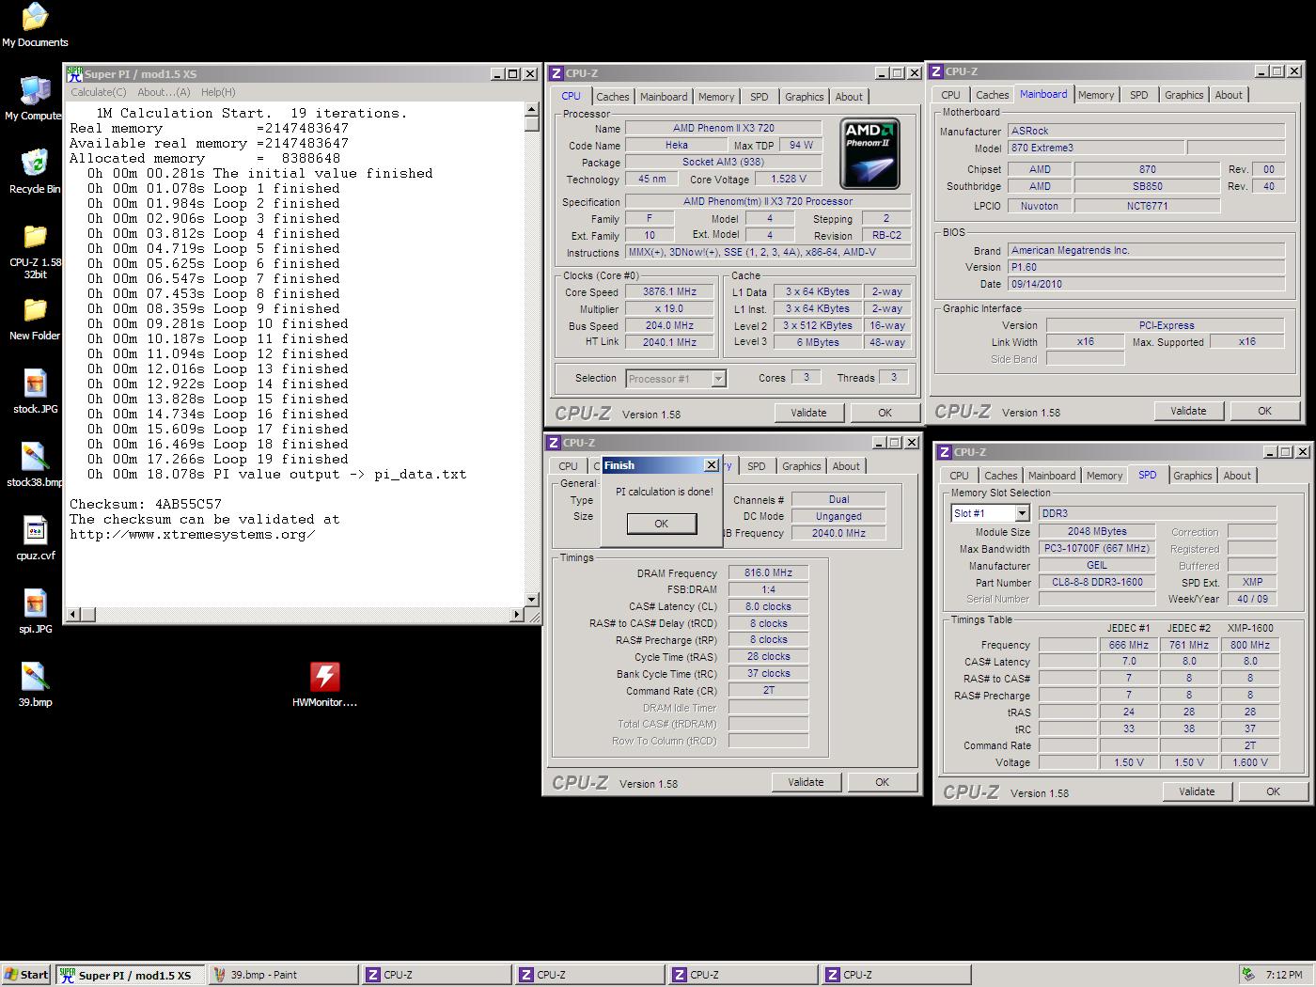
Task: Open Calculate(C) menu in Super PI
Action: pos(99,92)
